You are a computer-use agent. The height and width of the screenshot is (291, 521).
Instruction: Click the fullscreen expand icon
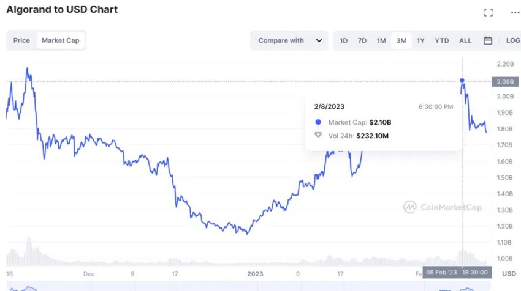pos(489,12)
